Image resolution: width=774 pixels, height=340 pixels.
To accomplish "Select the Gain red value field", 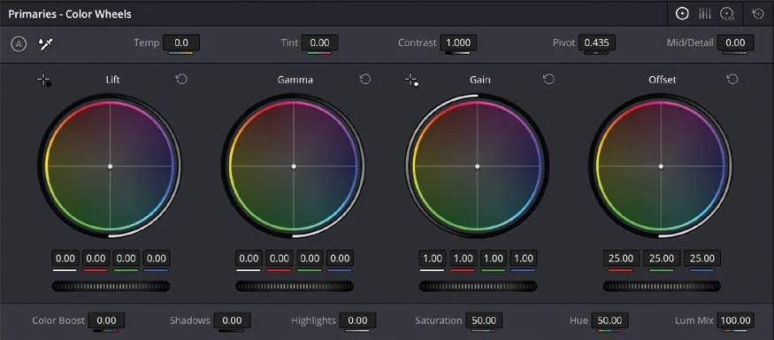I will click(463, 258).
